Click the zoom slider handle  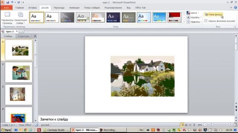(212, 125)
